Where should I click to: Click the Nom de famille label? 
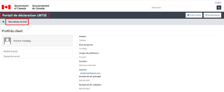point(86,45)
